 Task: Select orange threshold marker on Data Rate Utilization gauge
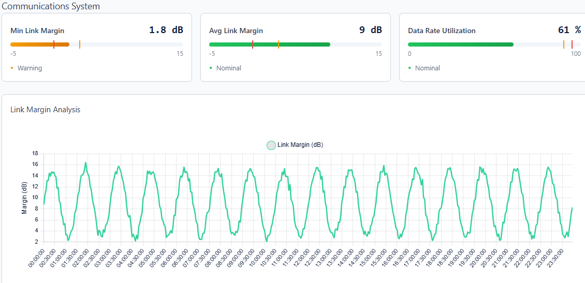(x=564, y=44)
